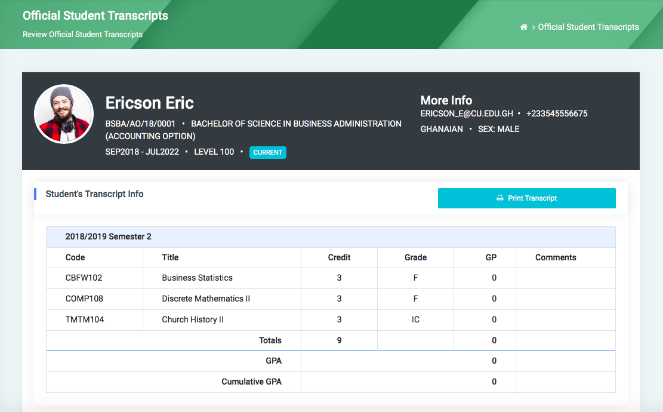Click course code TMTM104
Viewport: 663px width, 412px height.
click(85, 319)
